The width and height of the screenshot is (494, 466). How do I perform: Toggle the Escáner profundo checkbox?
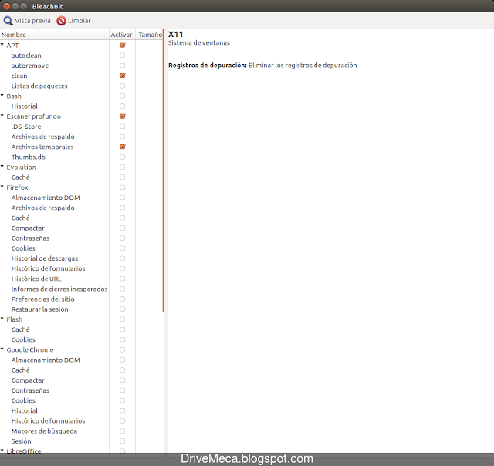click(x=123, y=117)
